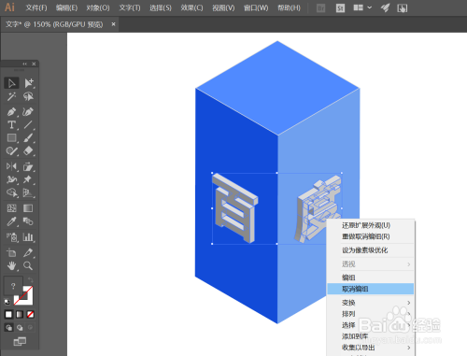Select the Puppet Warp pin tool
The width and height of the screenshot is (467, 356).
point(28,179)
